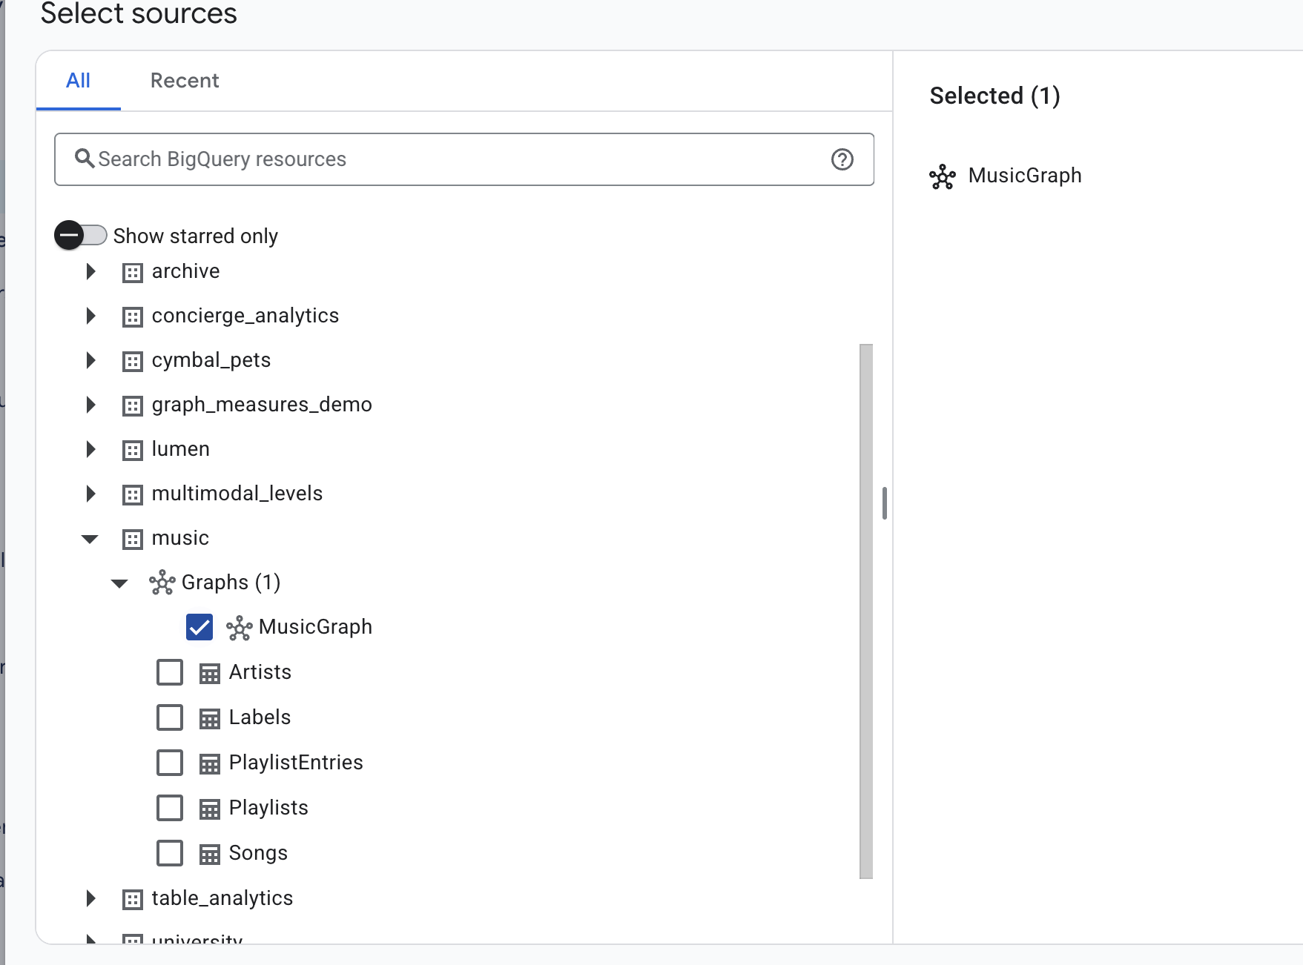Screen dimensions: 1303x965
Task: Click the Labels table name
Action: pos(260,717)
